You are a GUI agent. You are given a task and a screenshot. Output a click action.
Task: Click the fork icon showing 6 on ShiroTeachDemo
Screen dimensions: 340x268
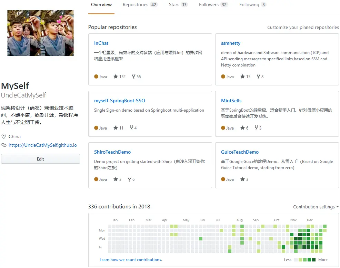point(129,179)
